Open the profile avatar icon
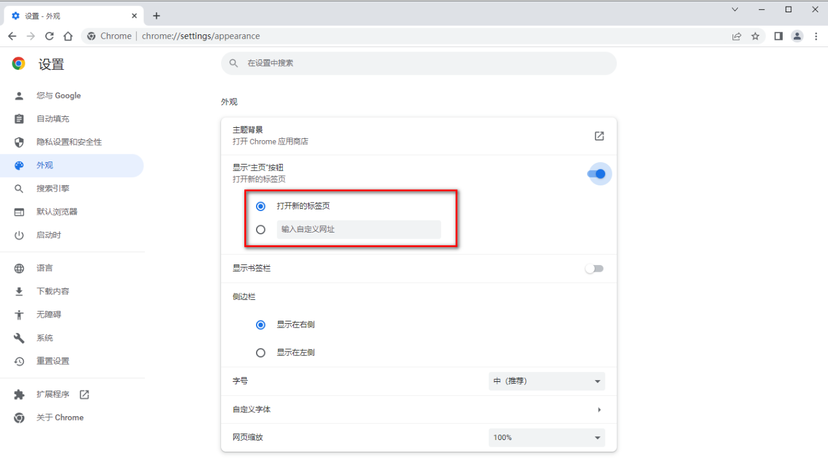The width and height of the screenshot is (828, 470). tap(797, 36)
